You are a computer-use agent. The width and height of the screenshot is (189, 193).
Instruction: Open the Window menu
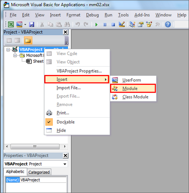(x=163, y=15)
